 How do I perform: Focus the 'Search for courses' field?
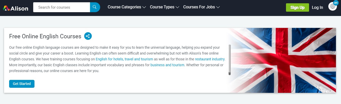tap(62, 7)
